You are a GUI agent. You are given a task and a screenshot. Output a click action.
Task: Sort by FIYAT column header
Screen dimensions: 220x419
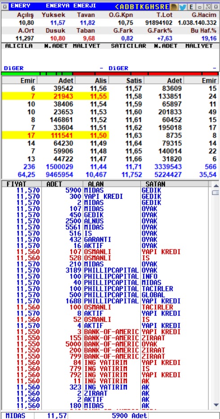22,184
